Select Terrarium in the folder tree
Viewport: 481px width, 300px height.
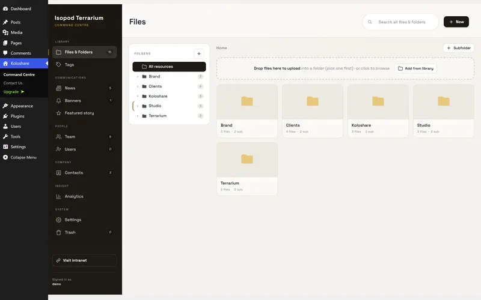169,116
